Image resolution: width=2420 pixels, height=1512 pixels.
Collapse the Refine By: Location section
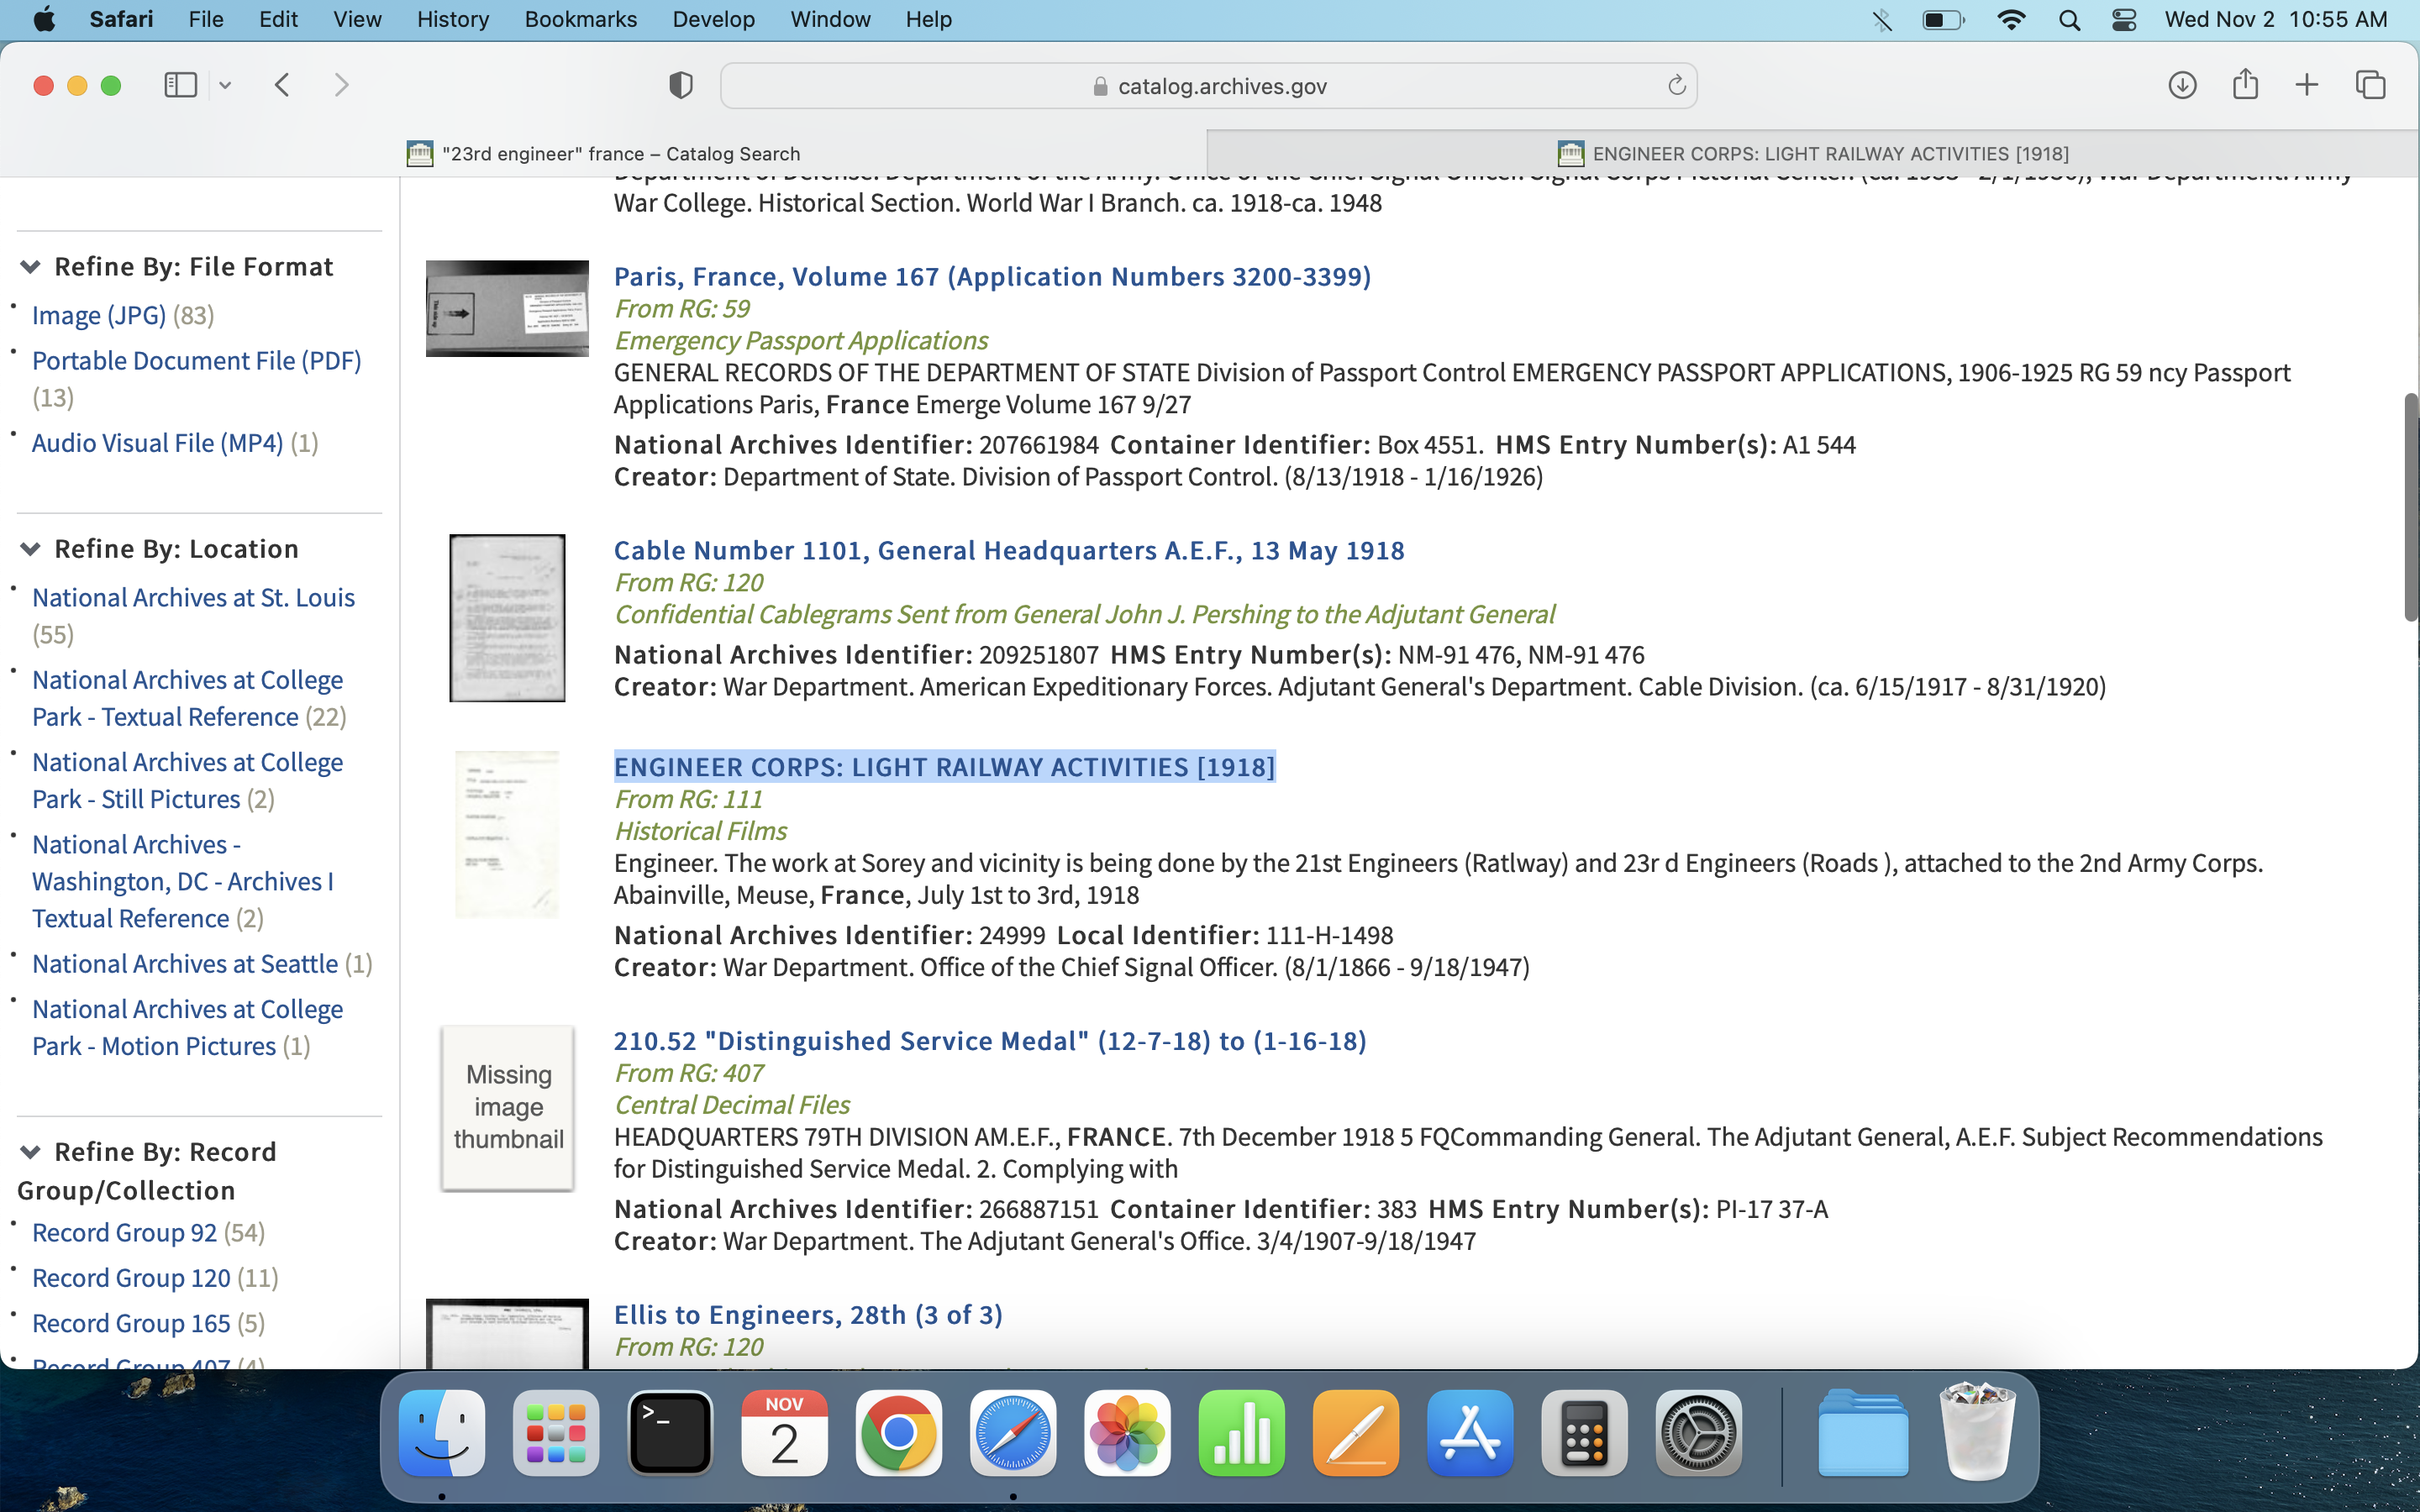click(x=30, y=548)
